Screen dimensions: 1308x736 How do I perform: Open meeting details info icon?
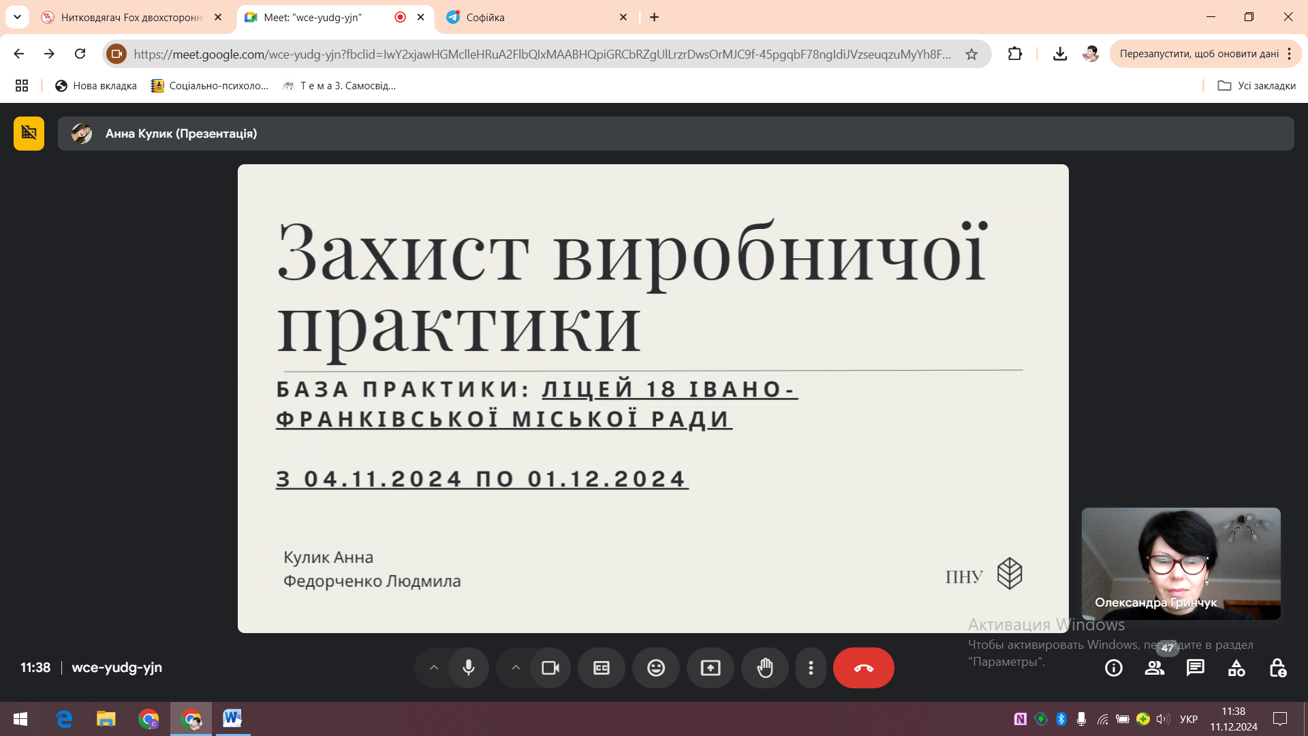click(1114, 668)
